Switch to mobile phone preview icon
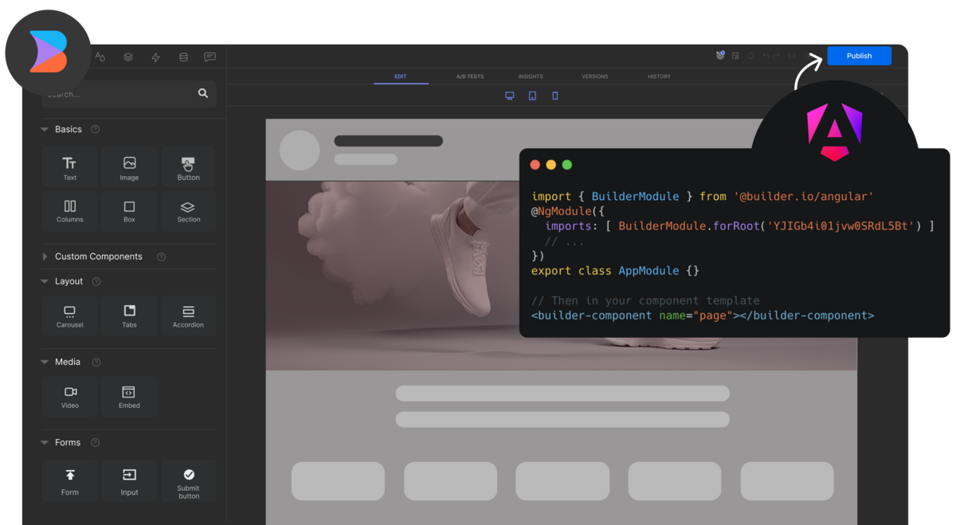956x525 pixels. 555,96
